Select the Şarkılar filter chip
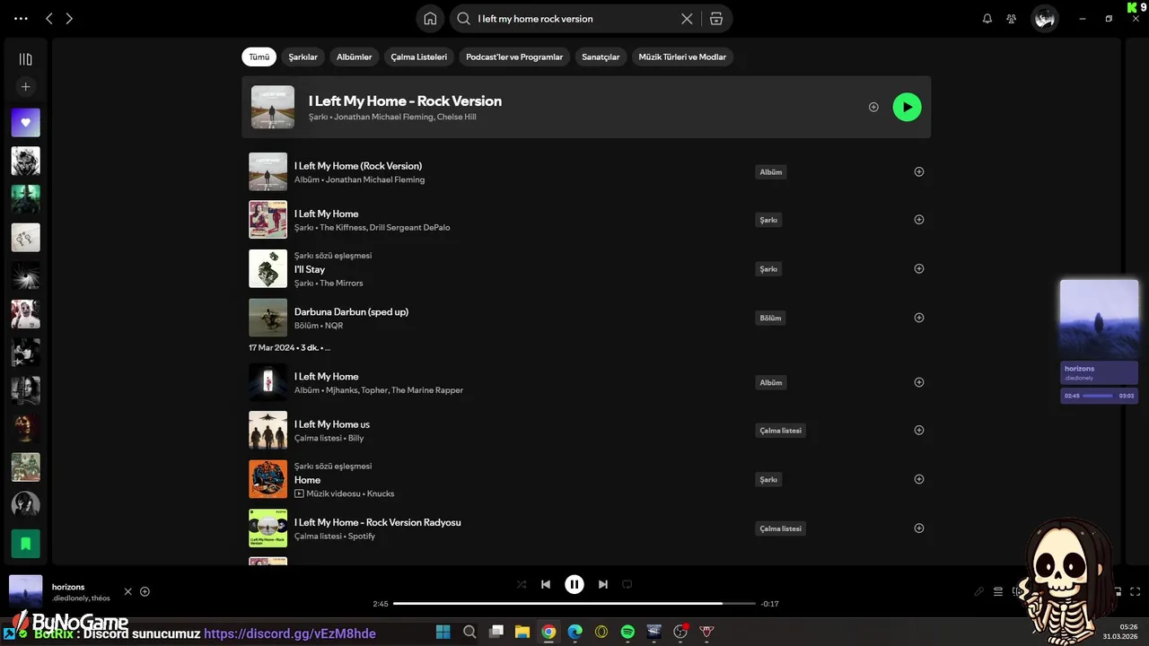Image resolution: width=1149 pixels, height=646 pixels. pyautogui.click(x=303, y=57)
